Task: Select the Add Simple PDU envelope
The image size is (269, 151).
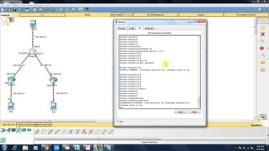Action: pos(263,62)
